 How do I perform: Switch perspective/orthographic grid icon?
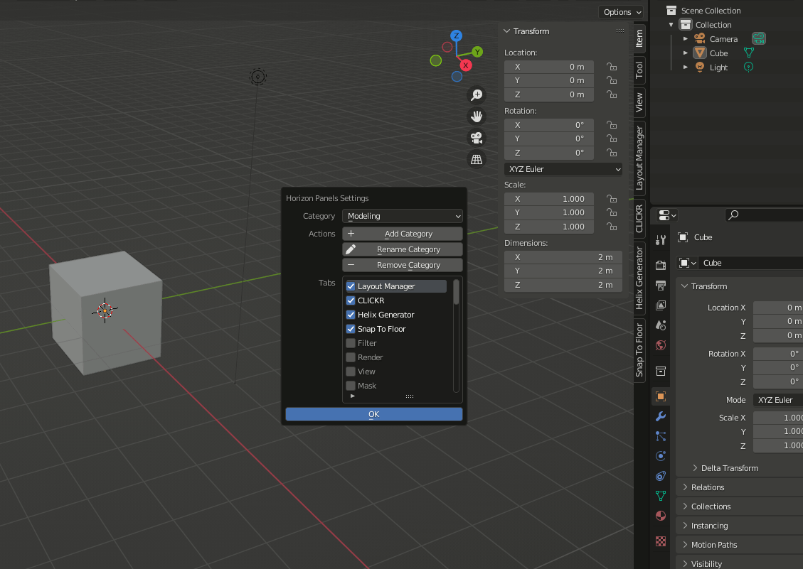tap(476, 159)
